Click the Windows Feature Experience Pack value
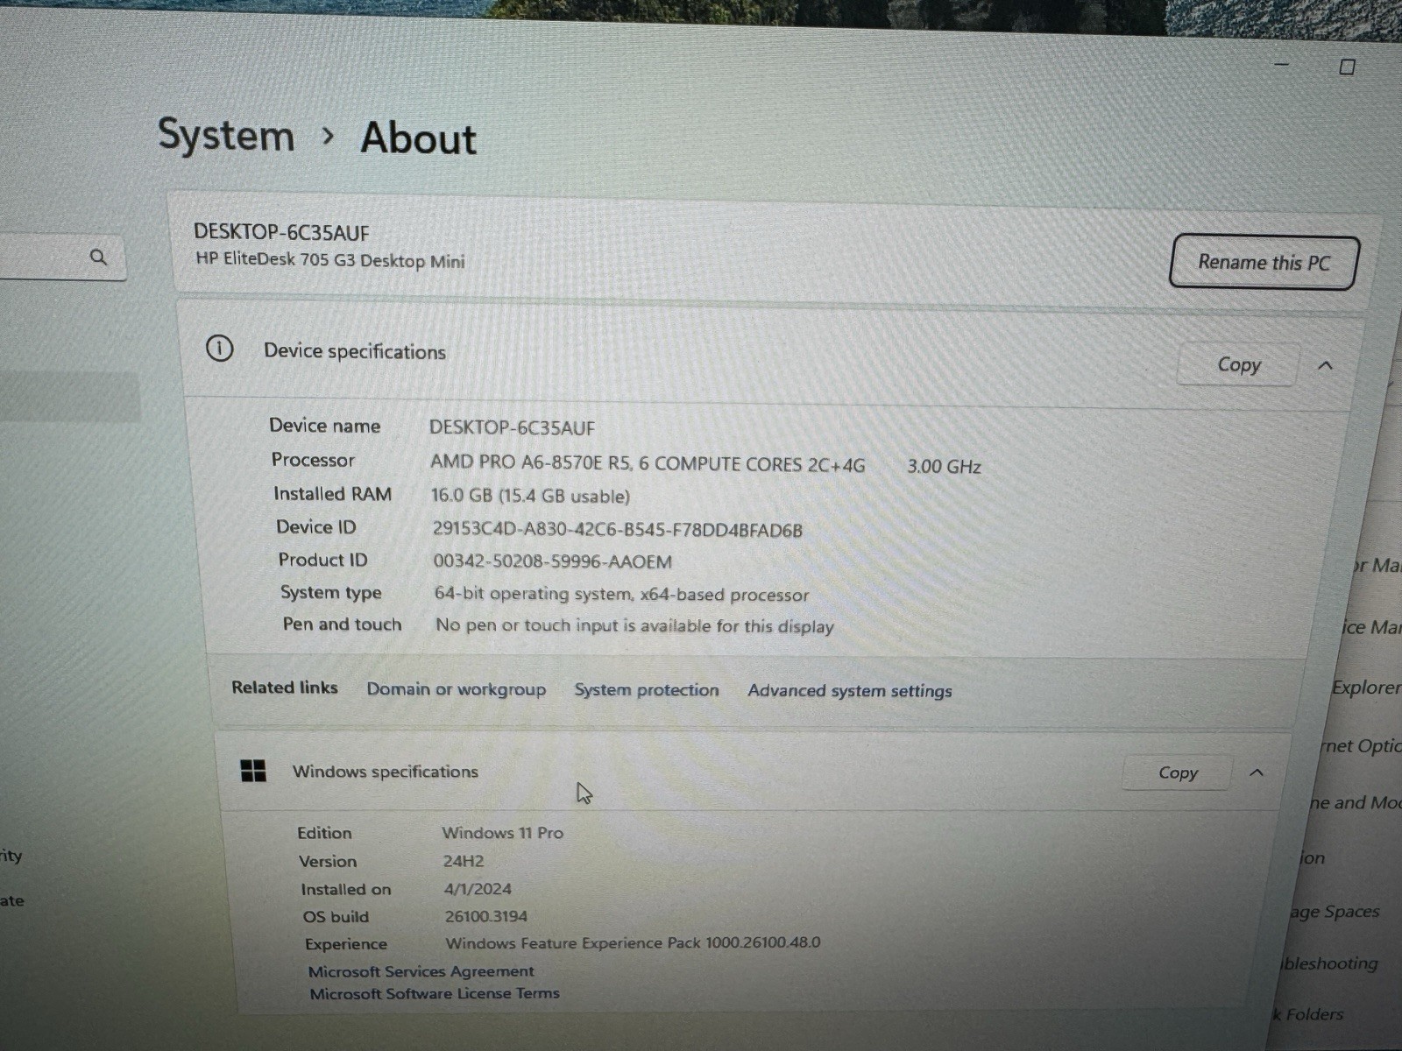 click(633, 942)
